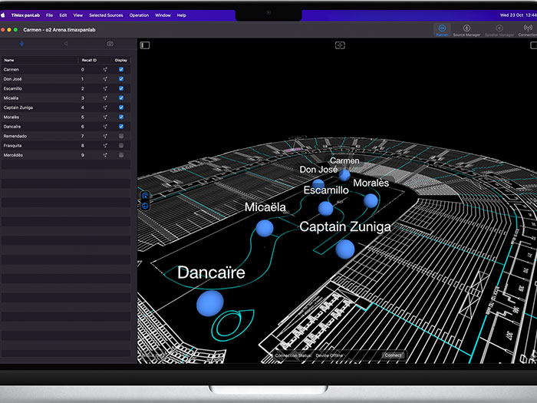Select the microphone sources tab icon
The width and height of the screenshot is (537, 403).
click(x=21, y=44)
